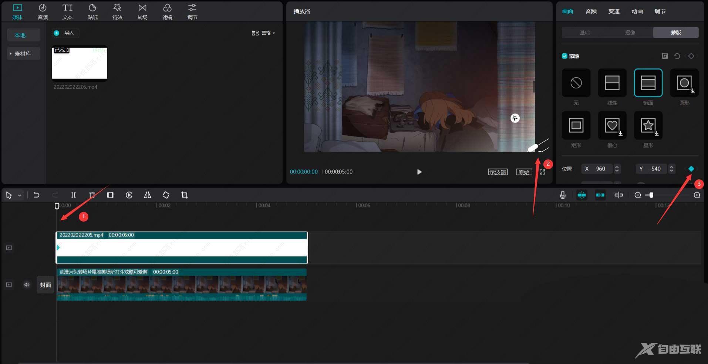Toggle the clip linkage button

coord(600,195)
